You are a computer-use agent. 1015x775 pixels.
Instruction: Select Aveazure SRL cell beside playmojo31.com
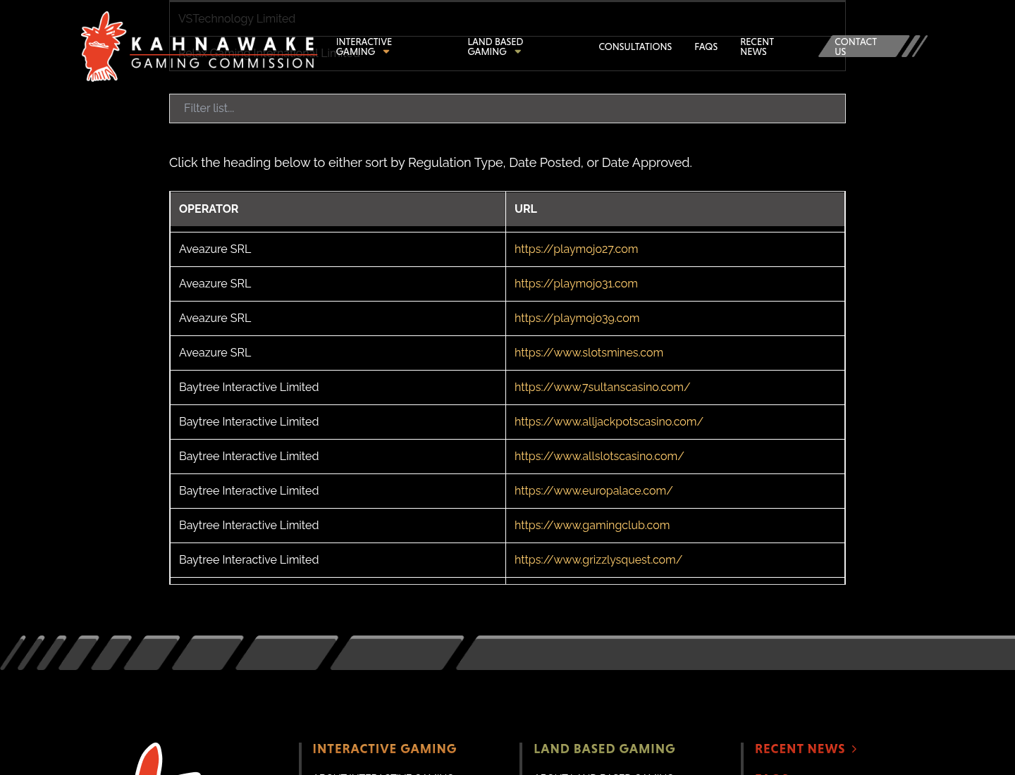338,284
